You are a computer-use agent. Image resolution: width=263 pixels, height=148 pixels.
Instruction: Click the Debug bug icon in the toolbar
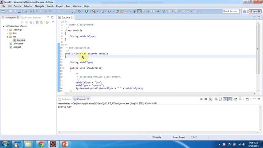(79, 11)
